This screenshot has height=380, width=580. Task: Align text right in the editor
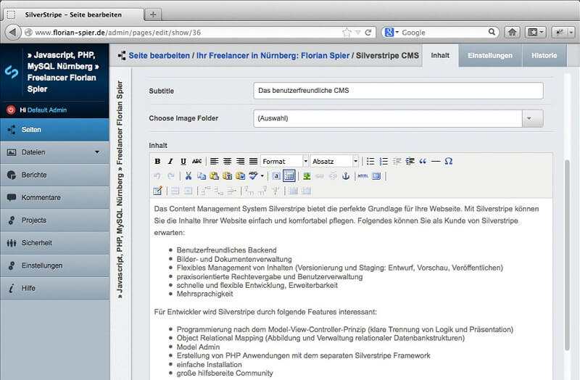(x=240, y=161)
